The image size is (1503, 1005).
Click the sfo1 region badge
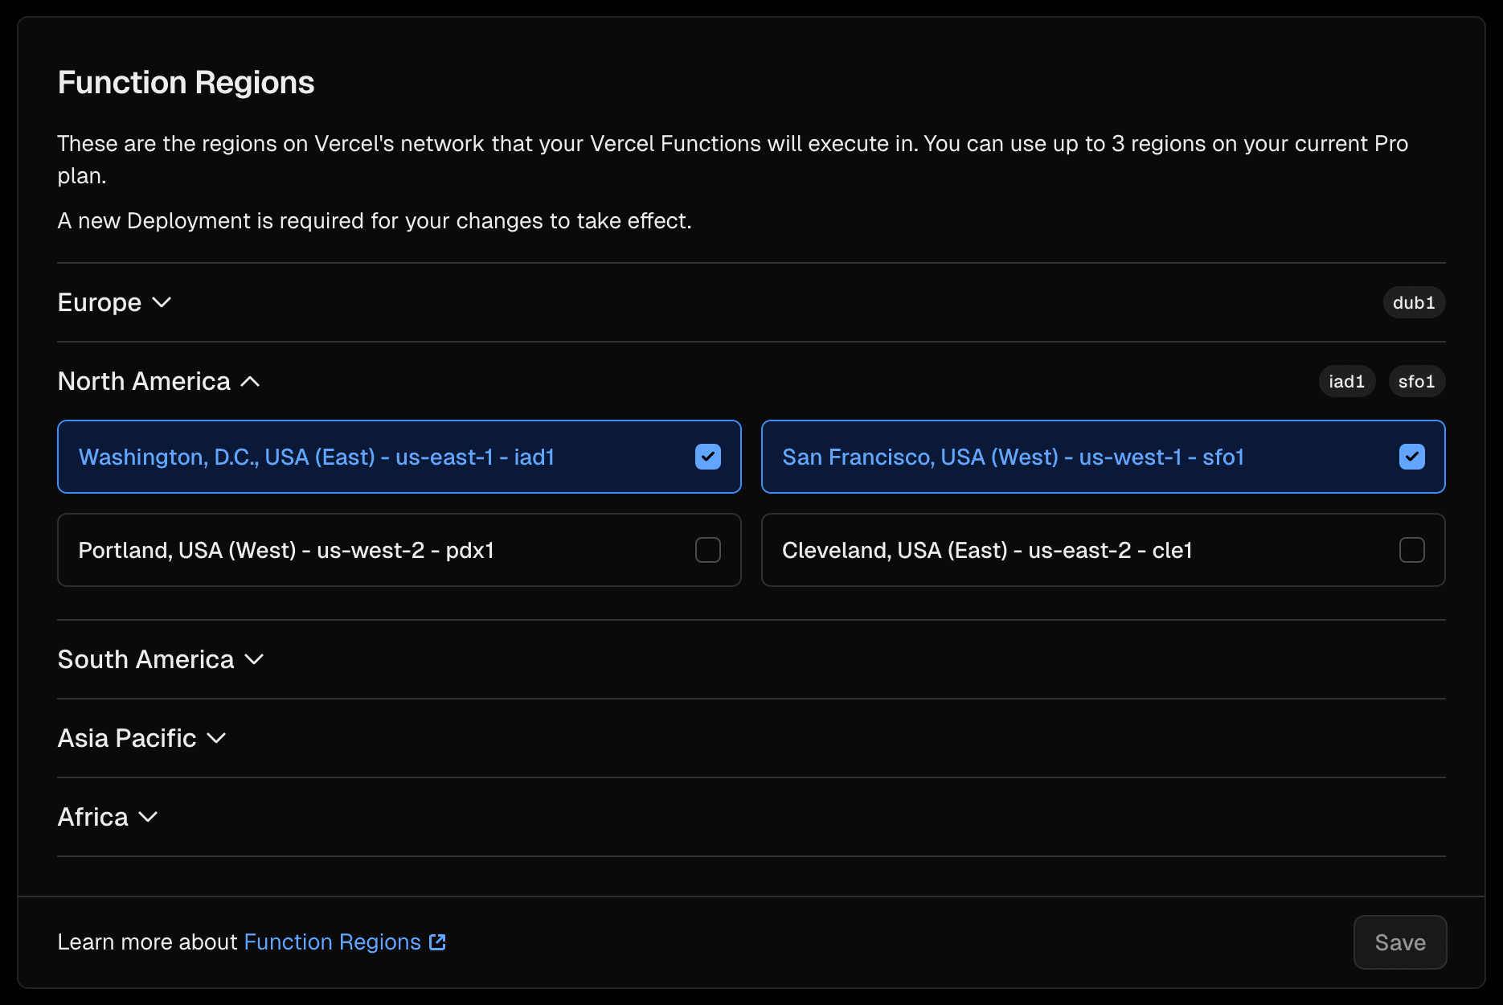coord(1416,381)
